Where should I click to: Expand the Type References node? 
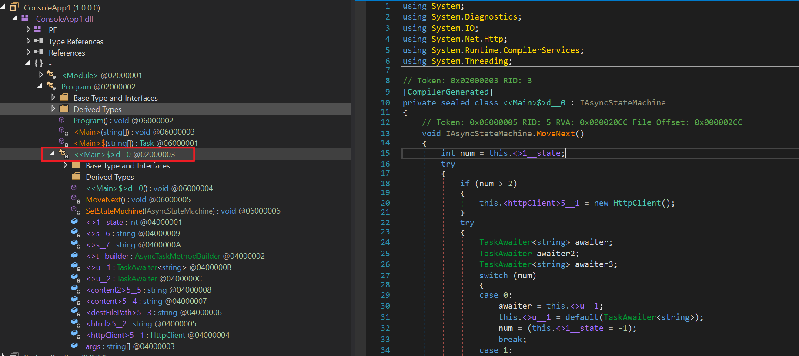pyautogui.click(x=28, y=41)
